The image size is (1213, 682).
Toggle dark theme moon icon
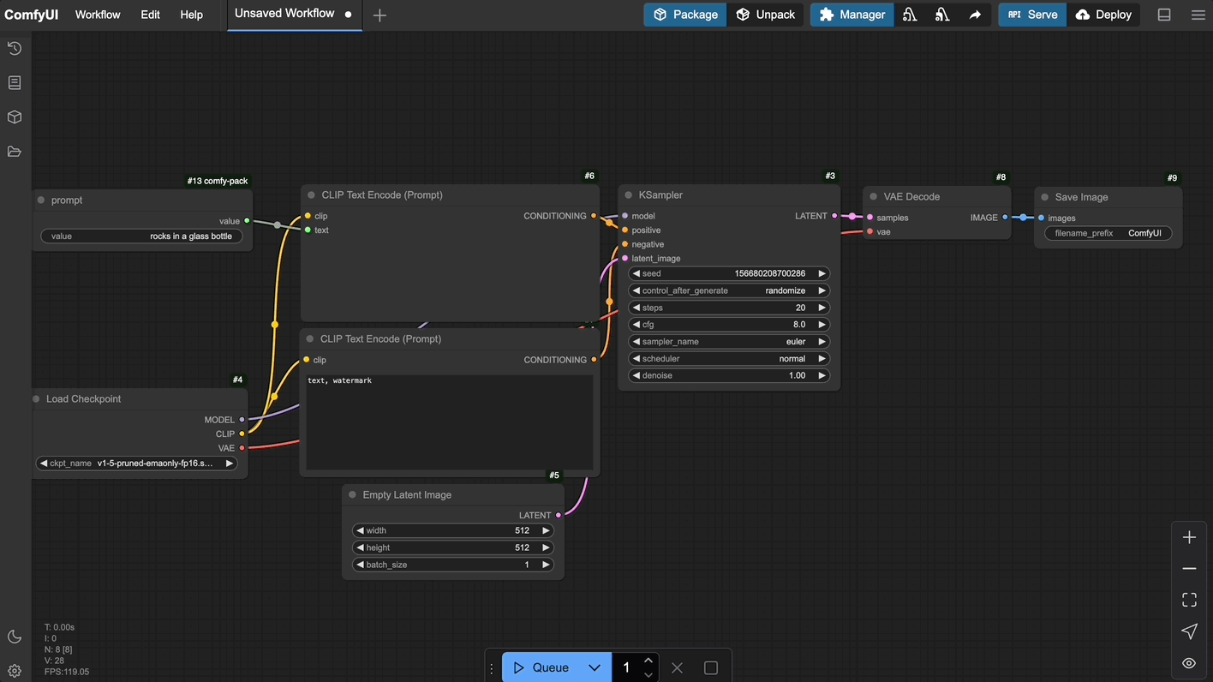[x=15, y=637]
